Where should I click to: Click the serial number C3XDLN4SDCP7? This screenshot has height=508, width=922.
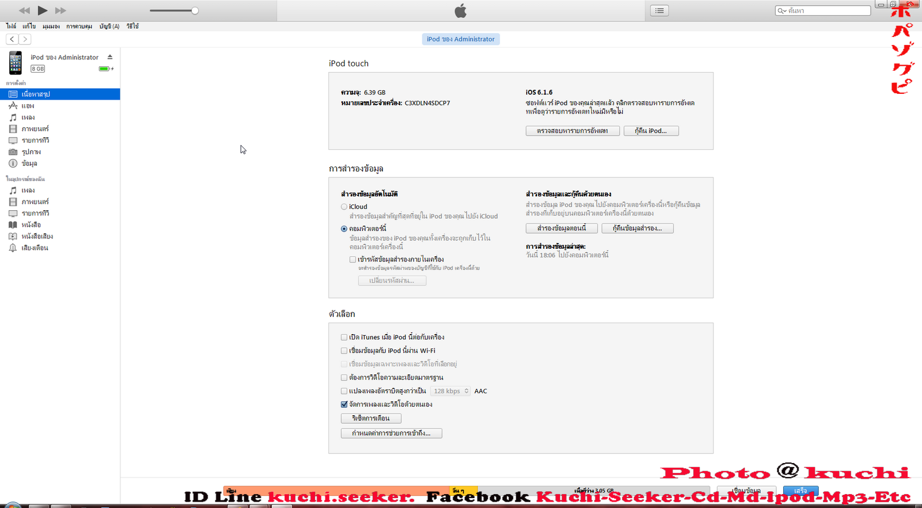pyautogui.click(x=427, y=103)
